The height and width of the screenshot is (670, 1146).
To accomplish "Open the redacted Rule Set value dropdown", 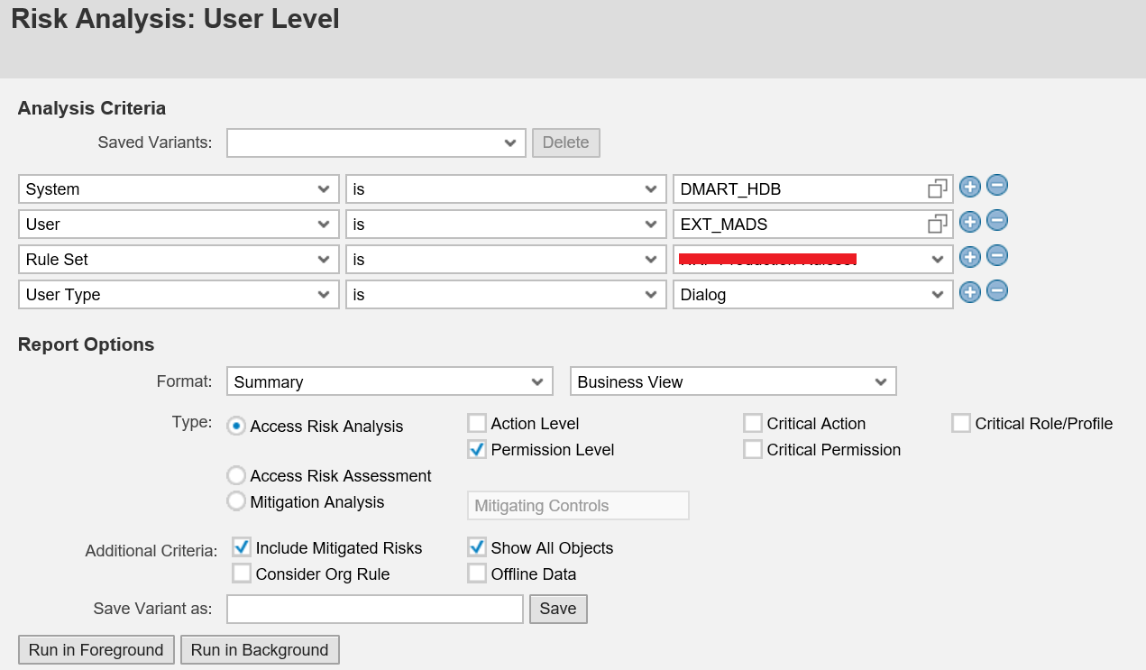I will [813, 260].
